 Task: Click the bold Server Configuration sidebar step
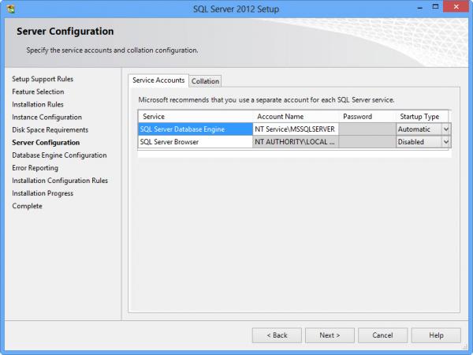pyautogui.click(x=46, y=143)
